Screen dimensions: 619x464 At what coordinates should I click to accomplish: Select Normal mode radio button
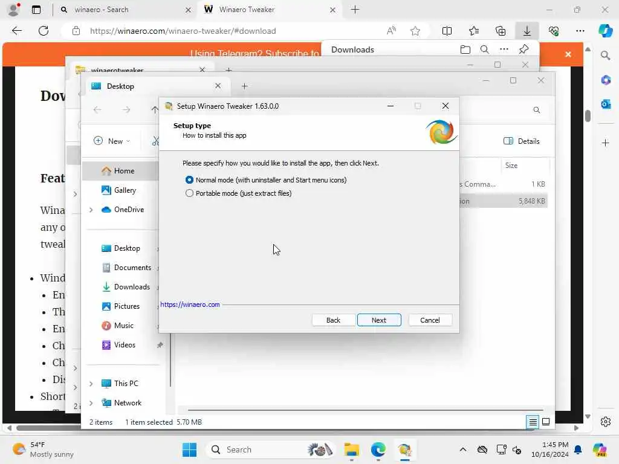[189, 180]
